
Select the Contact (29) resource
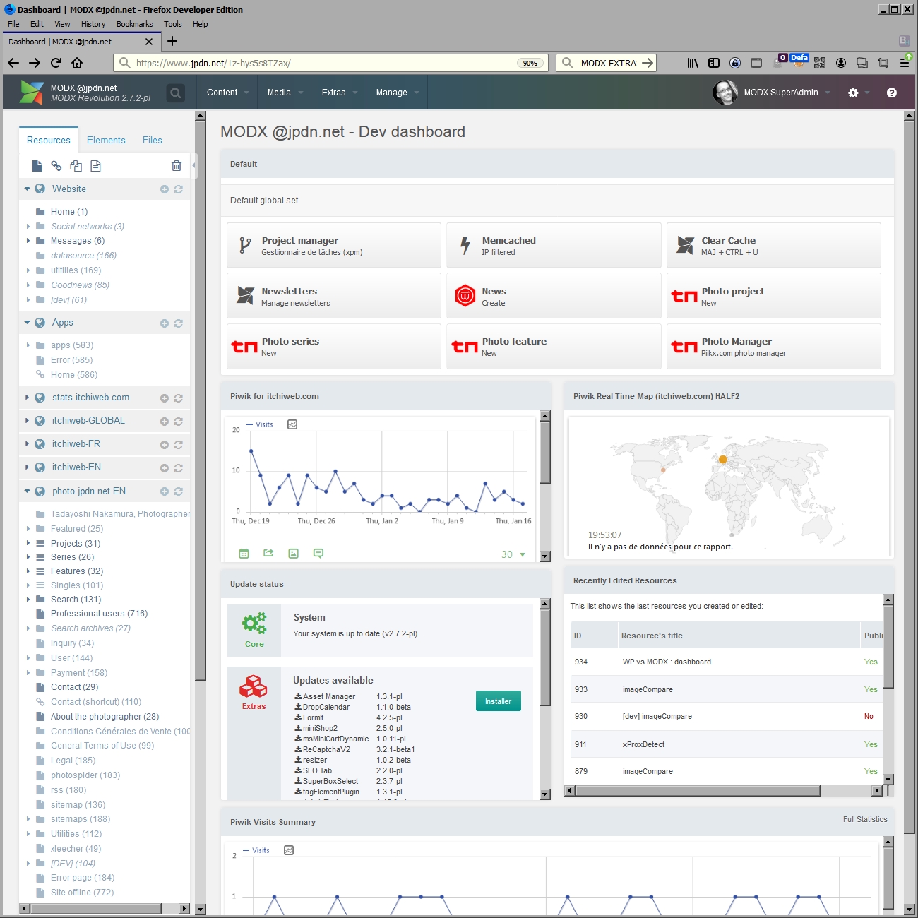(x=74, y=687)
